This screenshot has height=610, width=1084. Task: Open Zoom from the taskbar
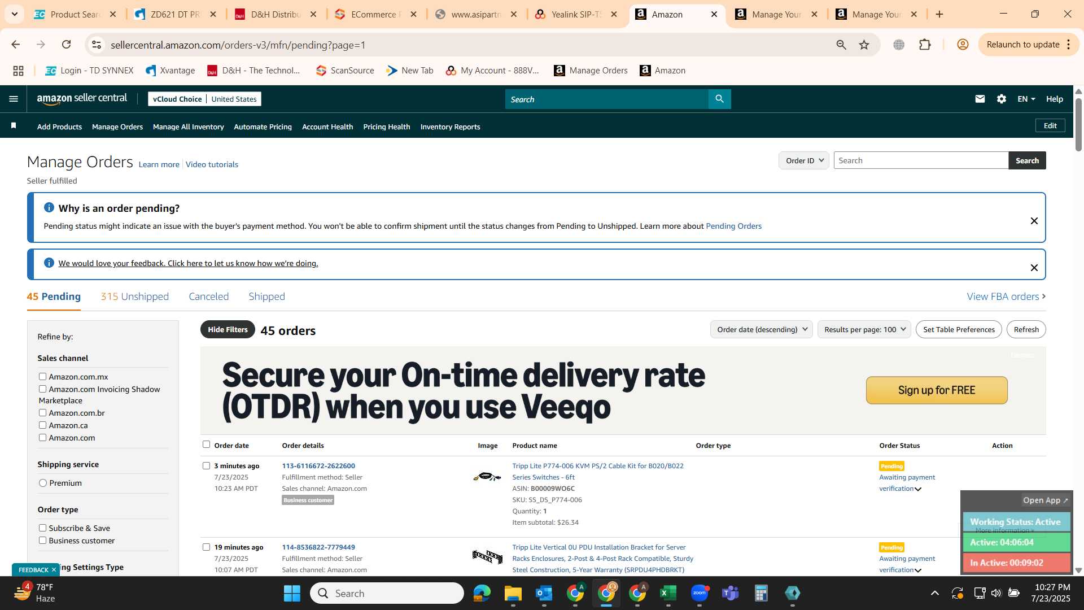click(x=700, y=593)
